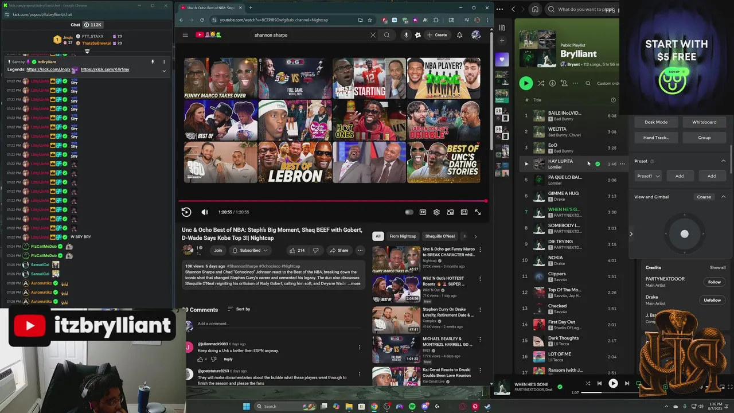Open the YouTube hamburger guide menu
The width and height of the screenshot is (734, 413).
click(x=185, y=35)
